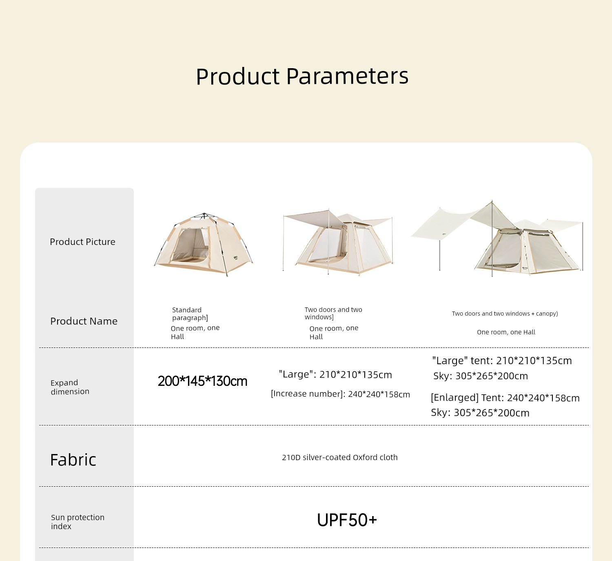
Task: Select the Sun protection index label
Action: (x=78, y=522)
